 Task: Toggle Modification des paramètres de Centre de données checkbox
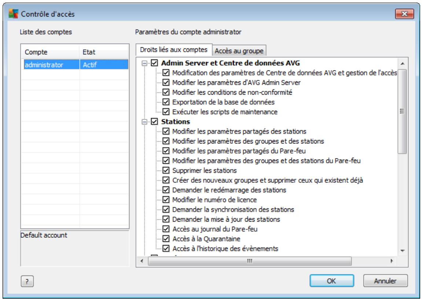(166, 73)
